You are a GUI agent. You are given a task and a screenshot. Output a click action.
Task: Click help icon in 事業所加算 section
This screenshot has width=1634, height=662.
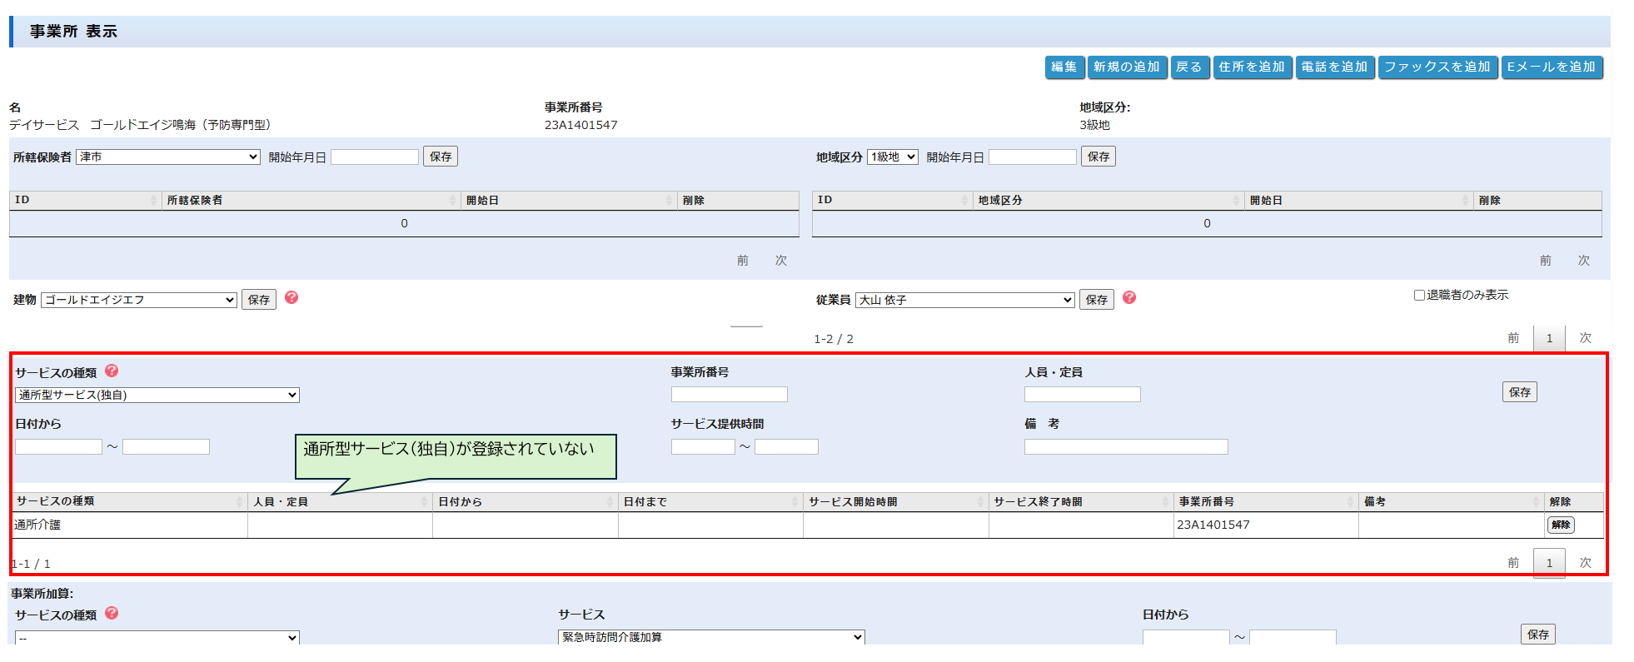(112, 614)
